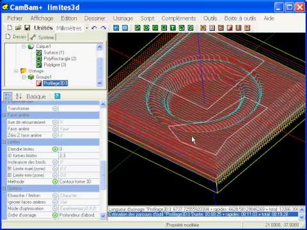Click the Usinage folder icon
Viewport: 307px width, 230px height.
point(23,71)
